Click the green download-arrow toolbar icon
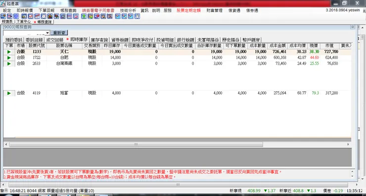Screen dimensions: 366x196 [x=84, y=16]
